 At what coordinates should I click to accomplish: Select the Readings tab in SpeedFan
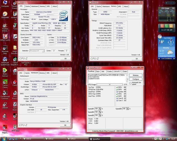[x=91, y=71]
